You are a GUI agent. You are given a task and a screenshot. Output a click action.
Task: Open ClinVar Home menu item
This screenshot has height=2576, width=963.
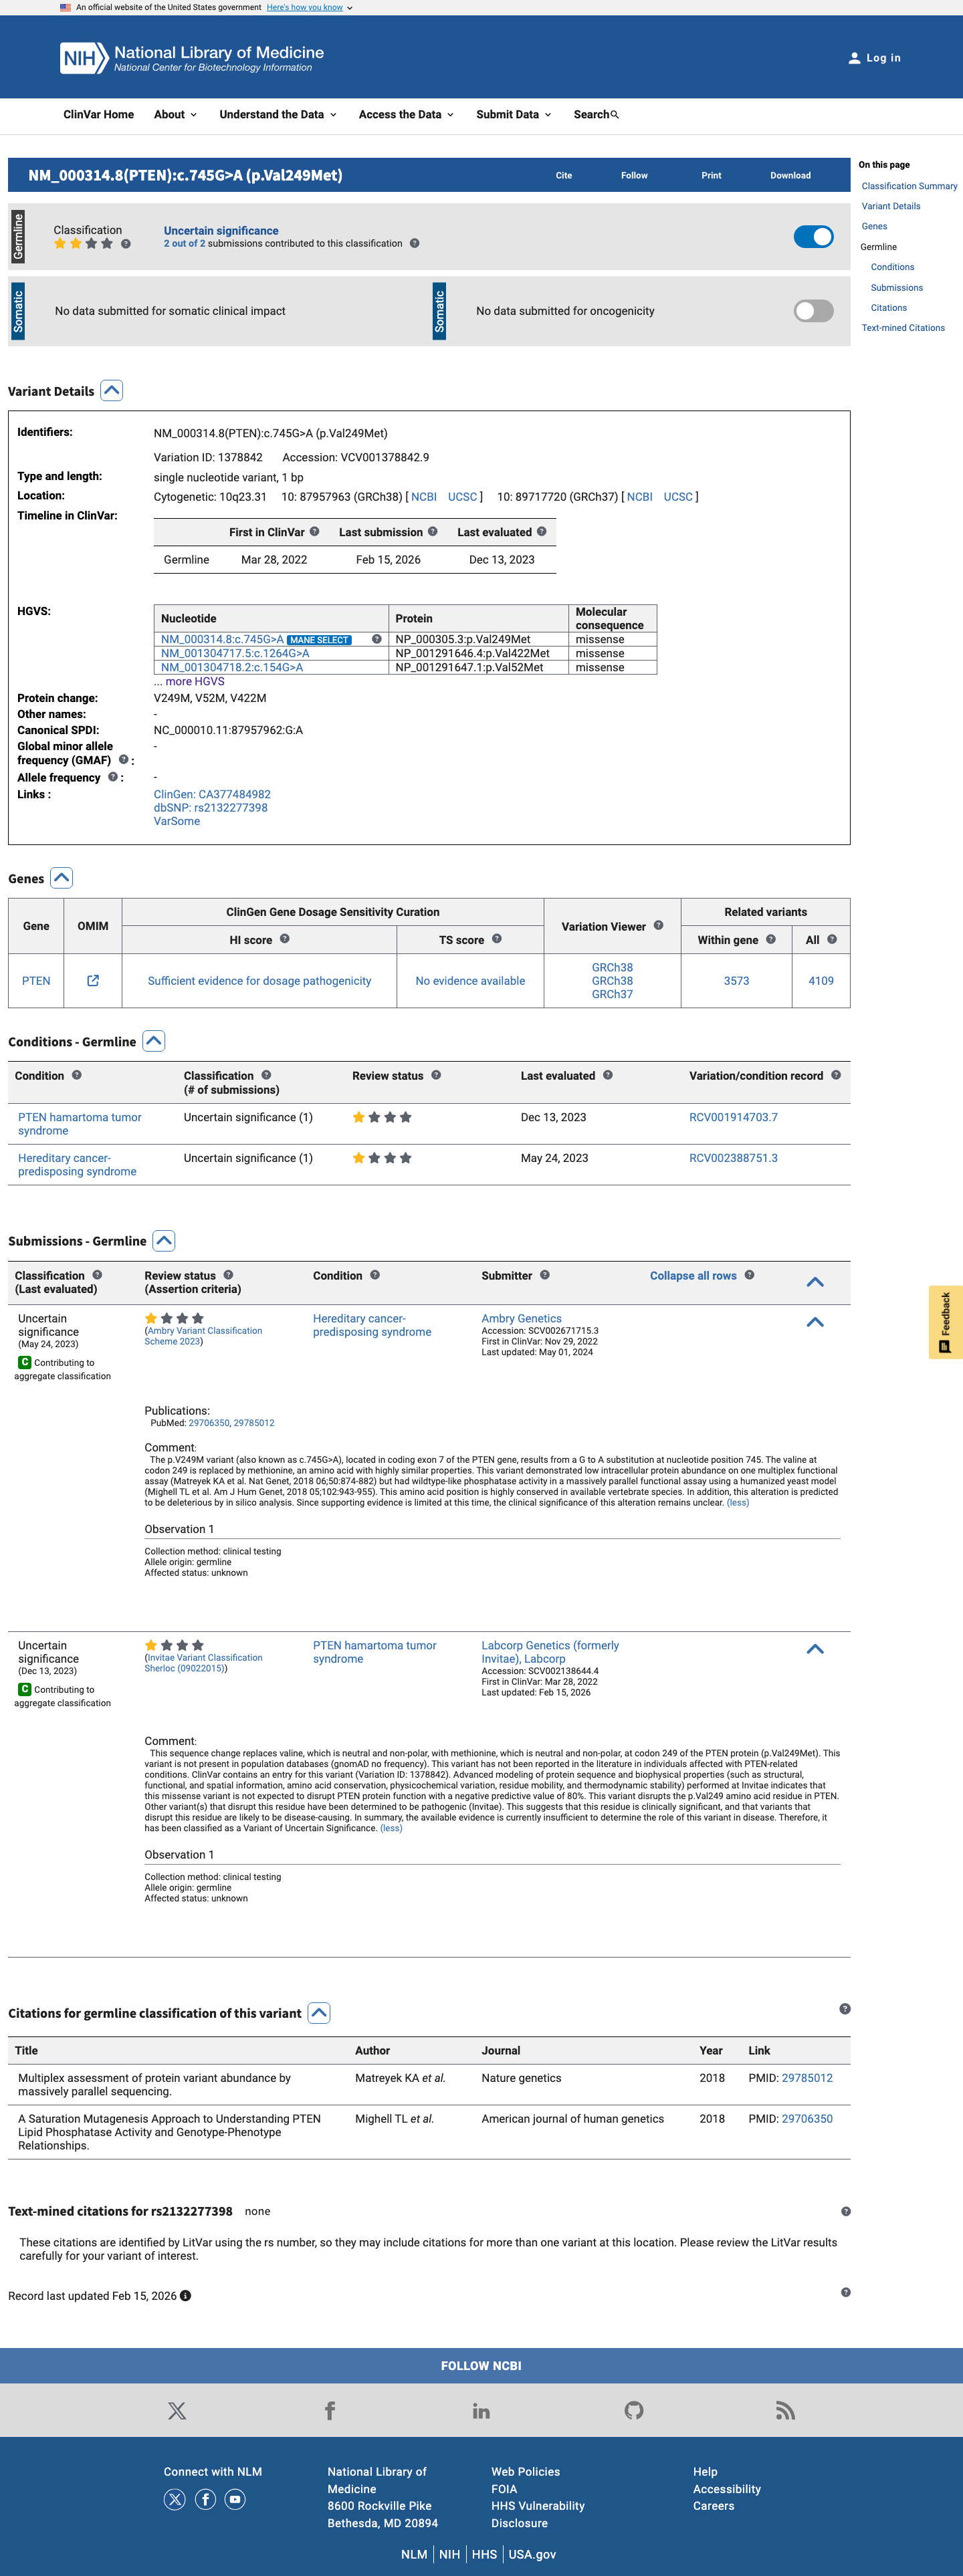(98, 115)
